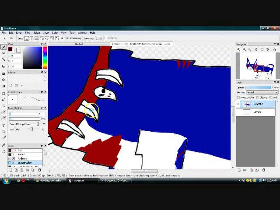Open the Layer menu
The image size is (280, 210).
[19, 33]
